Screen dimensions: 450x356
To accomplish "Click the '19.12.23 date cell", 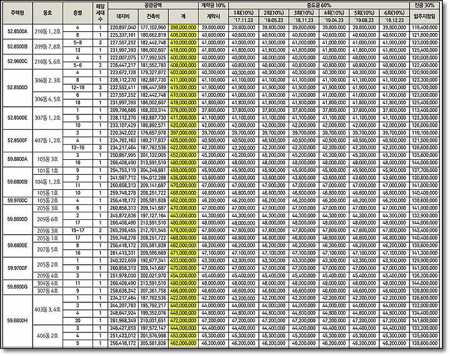I will 394,21.
